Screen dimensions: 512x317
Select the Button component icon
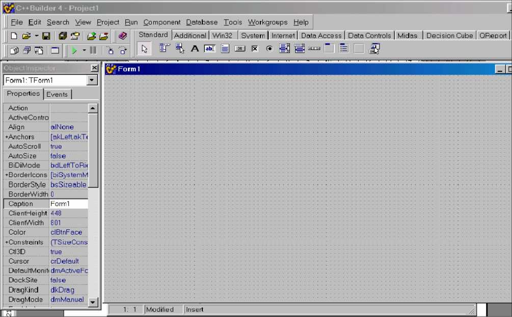click(x=239, y=49)
